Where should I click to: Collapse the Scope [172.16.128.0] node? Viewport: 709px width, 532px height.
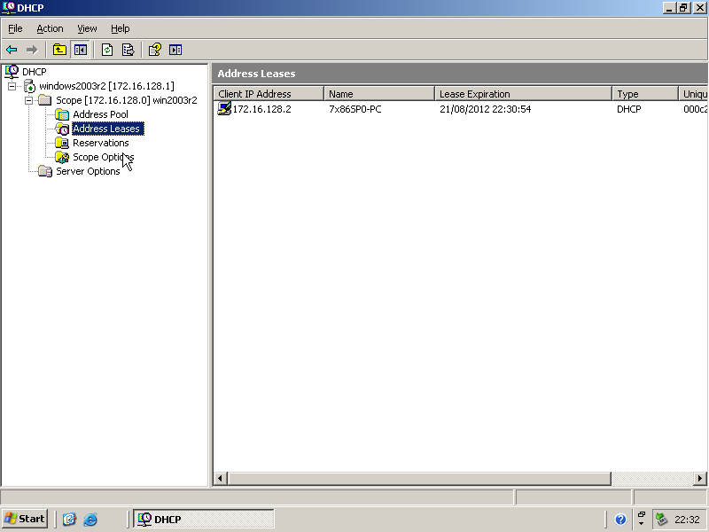point(28,100)
